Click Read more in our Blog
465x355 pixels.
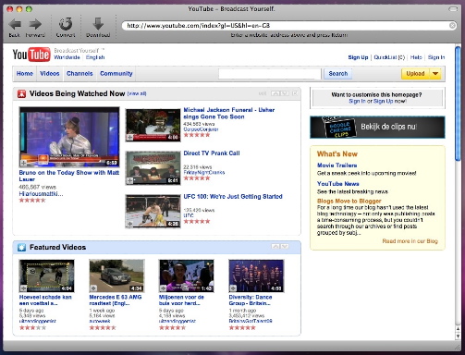410,241
